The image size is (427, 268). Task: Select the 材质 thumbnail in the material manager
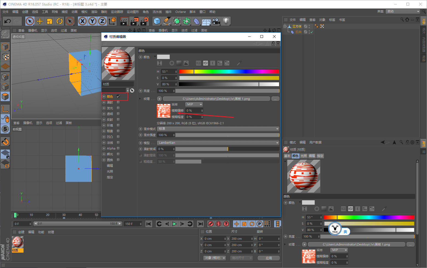(x=18, y=244)
